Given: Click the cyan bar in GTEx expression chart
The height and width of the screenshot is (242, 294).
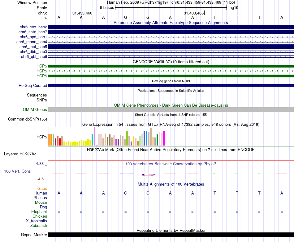Looking at the screenshot, I should coord(92,139).
